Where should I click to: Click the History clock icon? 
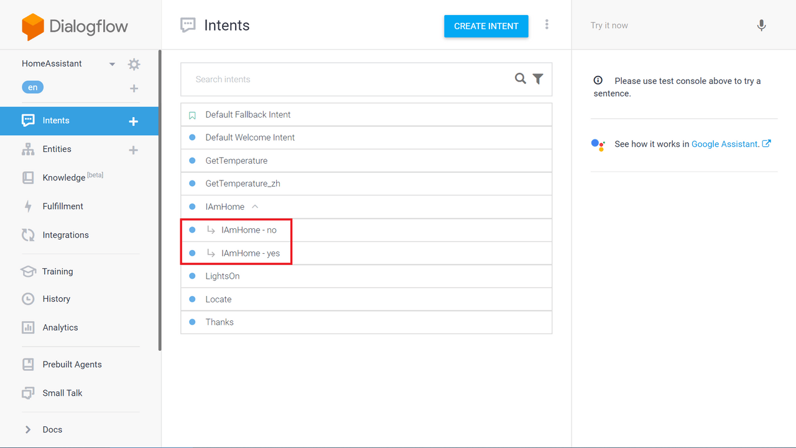click(28, 299)
